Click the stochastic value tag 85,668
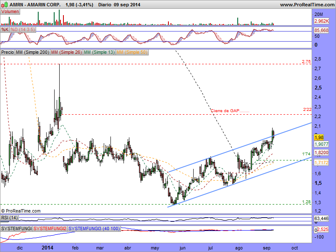The height and width of the screenshot is (252, 336). (x=321, y=30)
